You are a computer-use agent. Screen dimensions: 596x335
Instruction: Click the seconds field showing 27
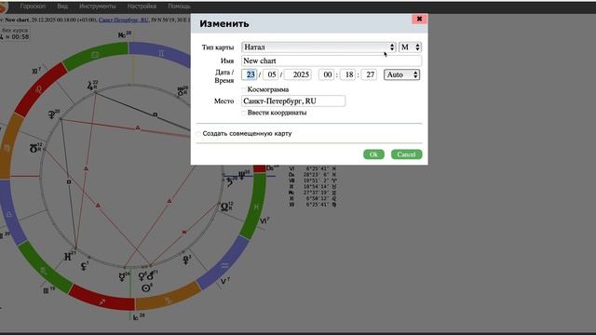[369, 74]
